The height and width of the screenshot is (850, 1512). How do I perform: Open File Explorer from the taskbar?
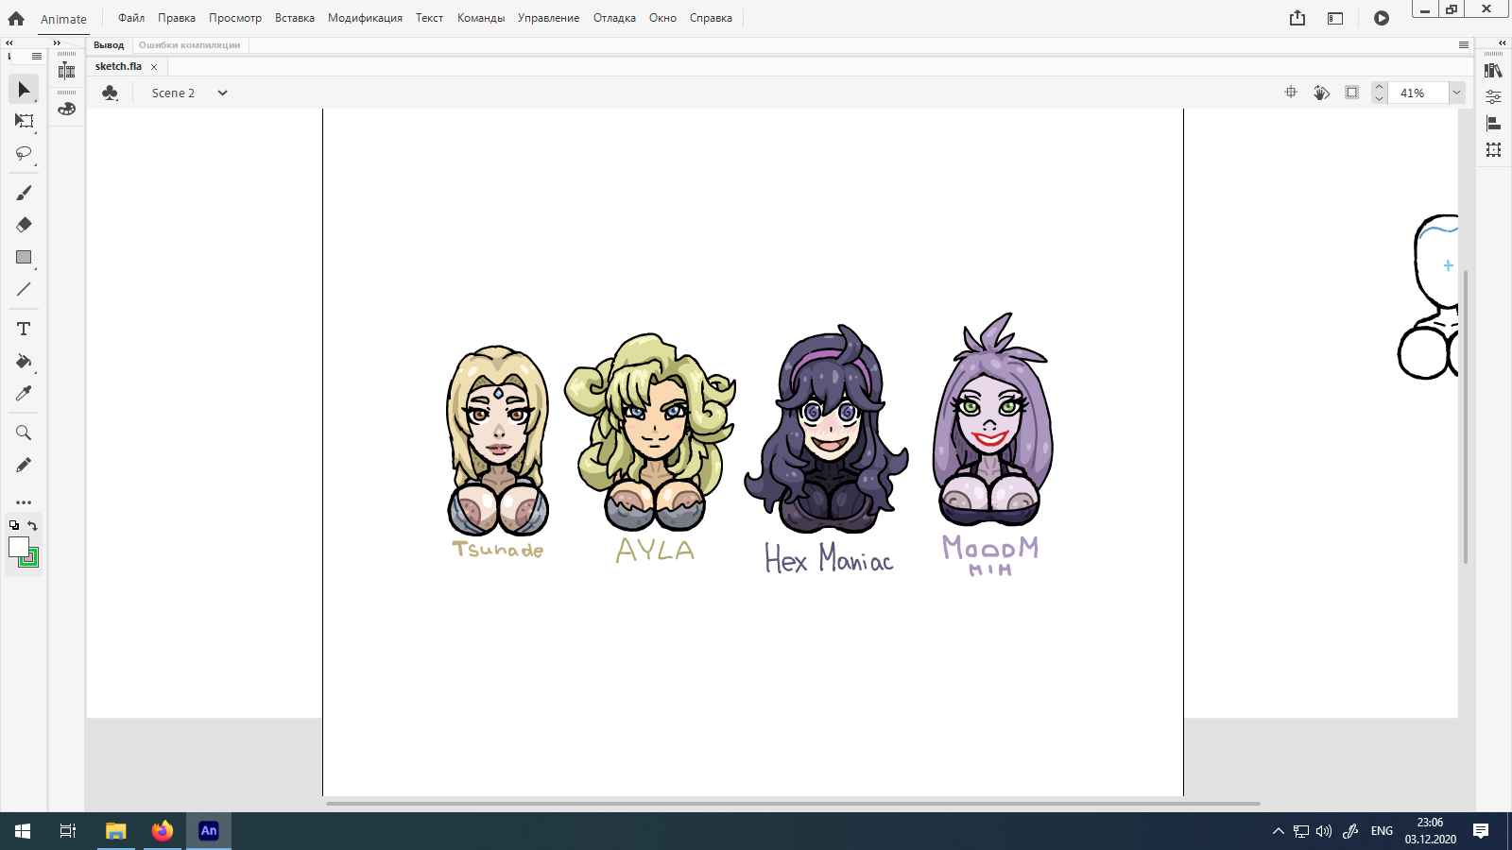point(115,831)
